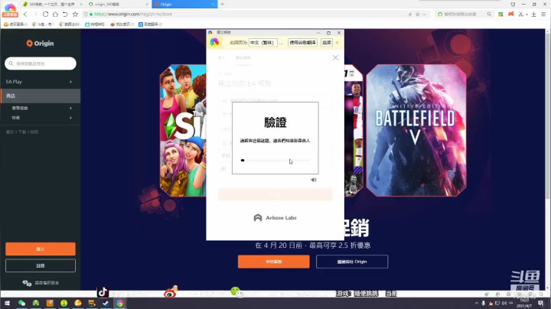
Task: Click the search magnifier in the browser search box
Action: pos(489,14)
